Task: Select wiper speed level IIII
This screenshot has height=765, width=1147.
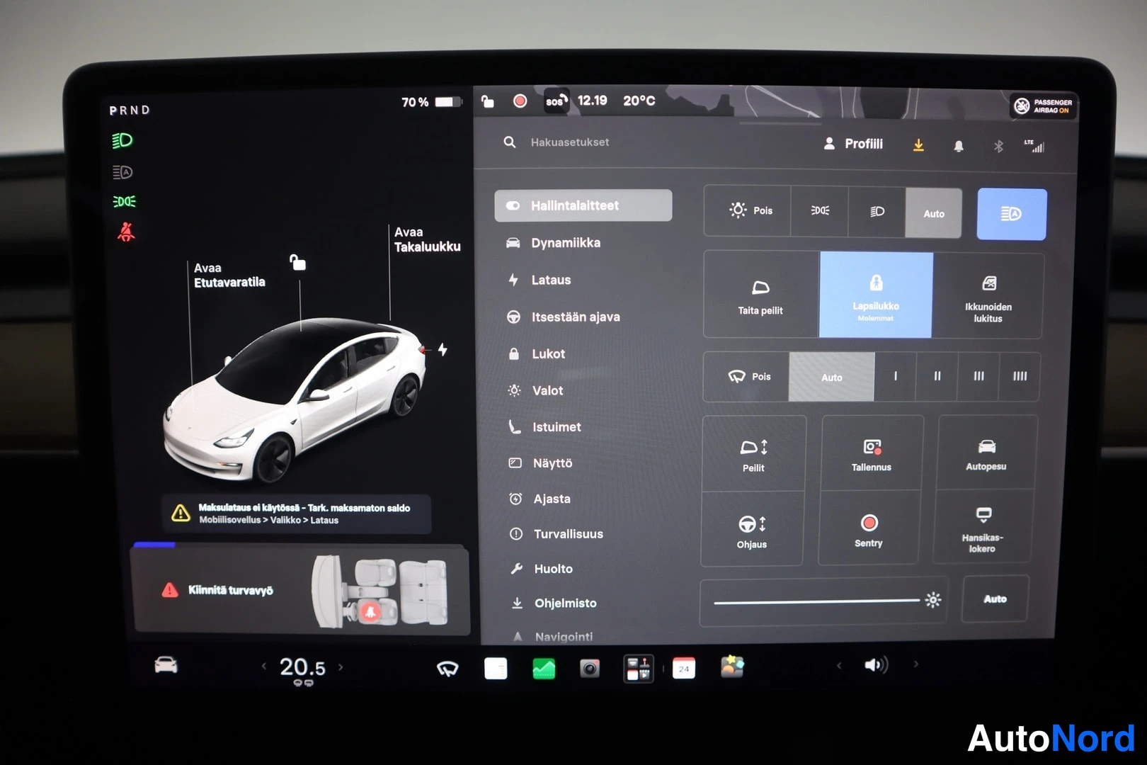Action: coord(1020,376)
